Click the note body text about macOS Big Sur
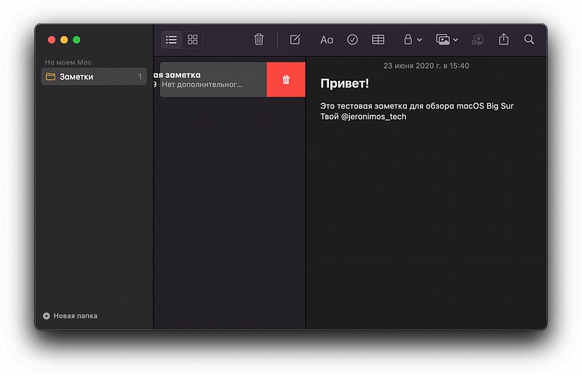Screen dimensions: 582x376 (417, 106)
